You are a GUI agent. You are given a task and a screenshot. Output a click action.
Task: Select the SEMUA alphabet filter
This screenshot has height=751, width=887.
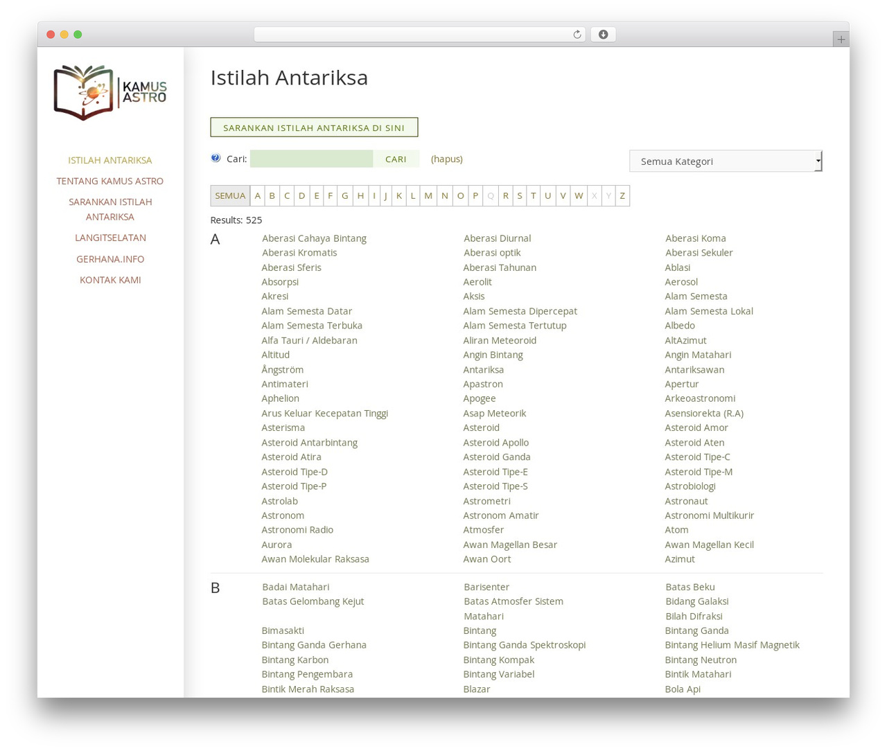click(230, 195)
